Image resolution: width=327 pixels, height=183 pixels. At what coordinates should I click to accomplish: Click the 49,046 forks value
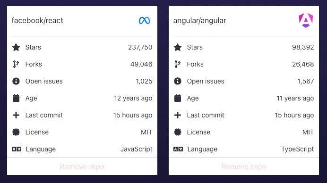click(x=141, y=64)
